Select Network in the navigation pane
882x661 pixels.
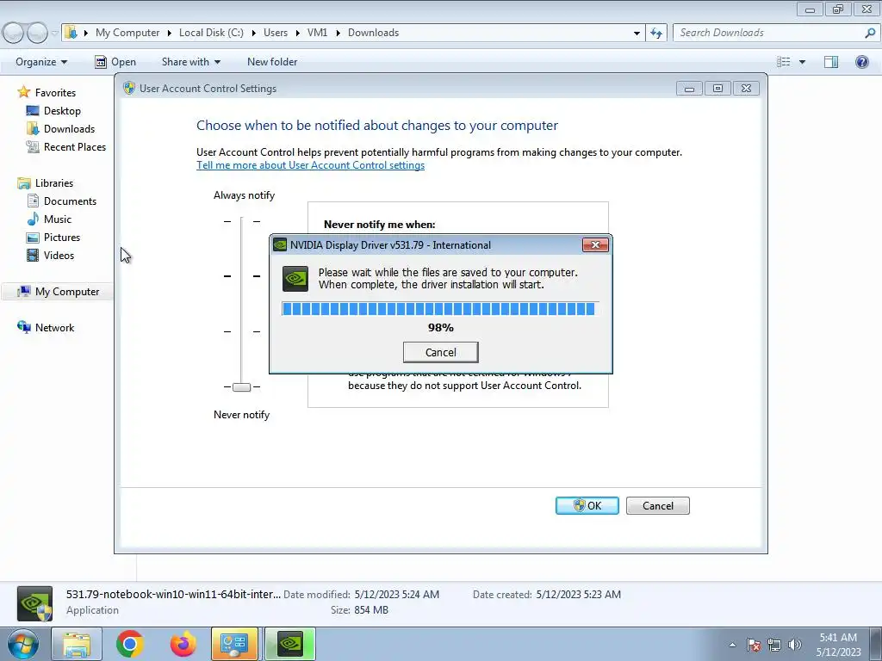pos(54,328)
